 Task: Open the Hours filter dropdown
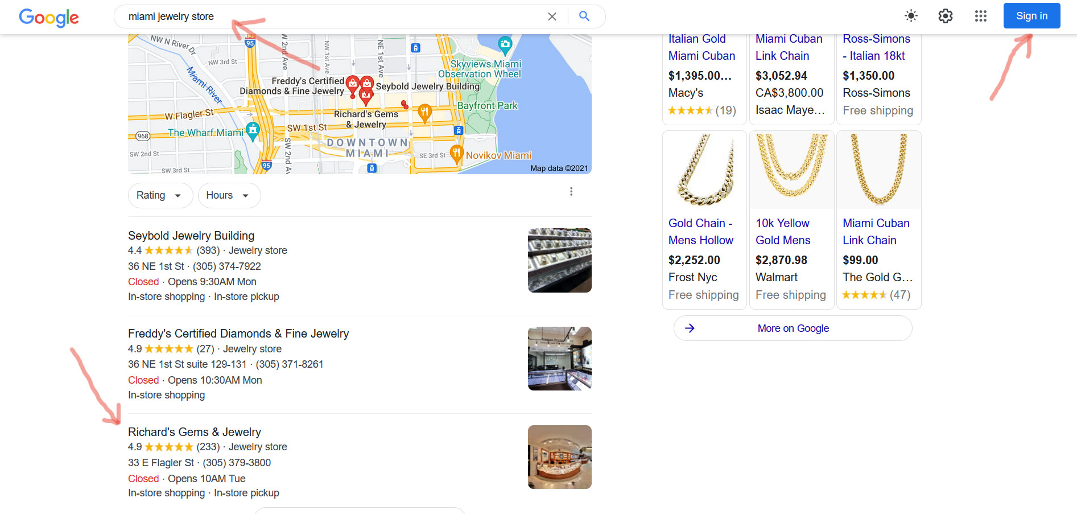click(229, 195)
